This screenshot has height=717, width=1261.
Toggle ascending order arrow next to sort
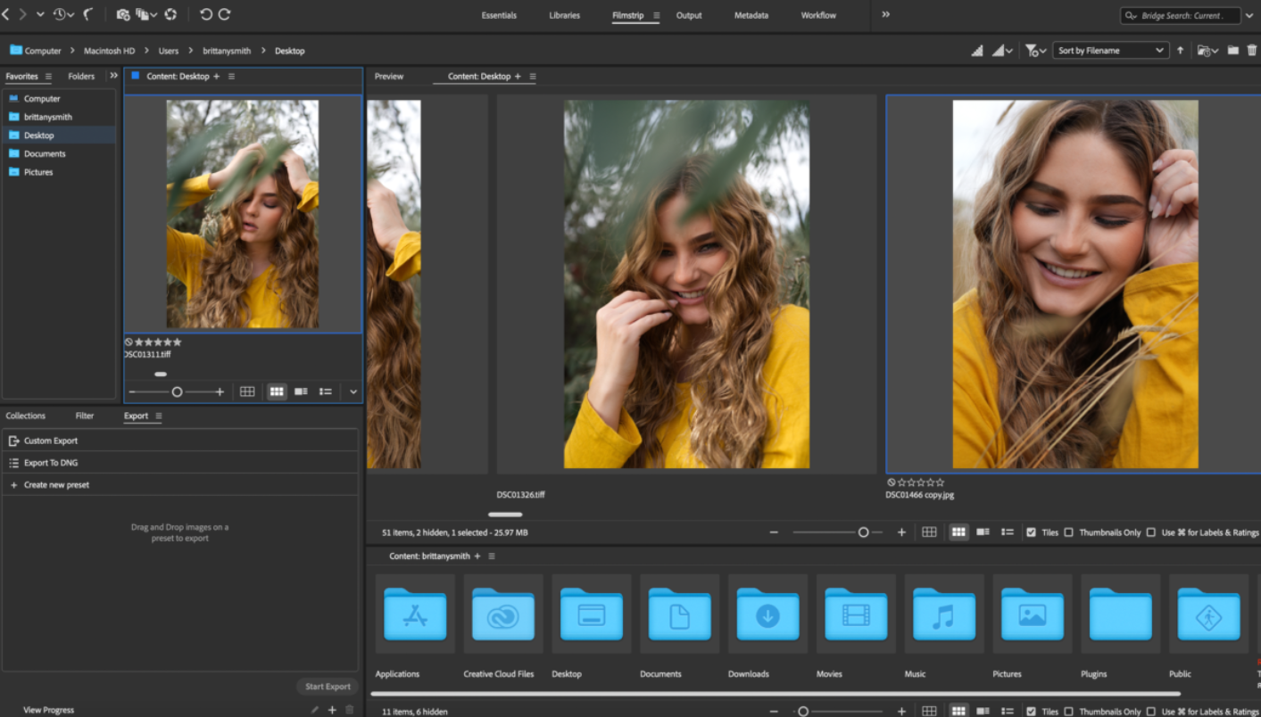click(1180, 51)
